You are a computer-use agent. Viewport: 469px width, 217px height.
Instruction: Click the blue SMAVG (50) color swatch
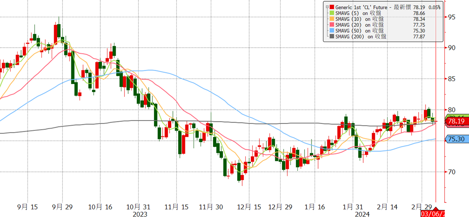pyautogui.click(x=332, y=31)
